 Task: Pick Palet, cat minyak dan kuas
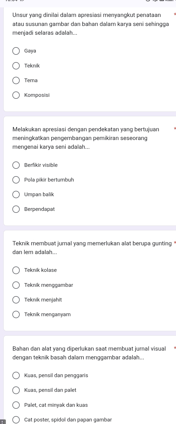click(16, 405)
